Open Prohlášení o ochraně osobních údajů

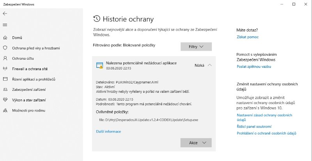pyautogui.click(x=266, y=133)
